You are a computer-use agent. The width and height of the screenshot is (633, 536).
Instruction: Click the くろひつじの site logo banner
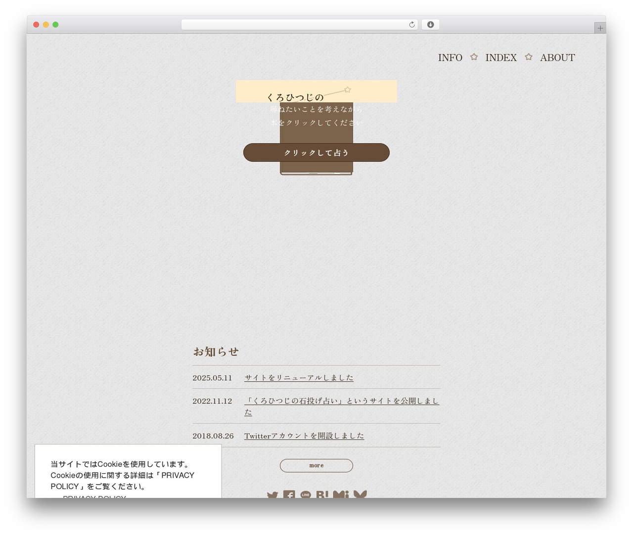pos(316,91)
